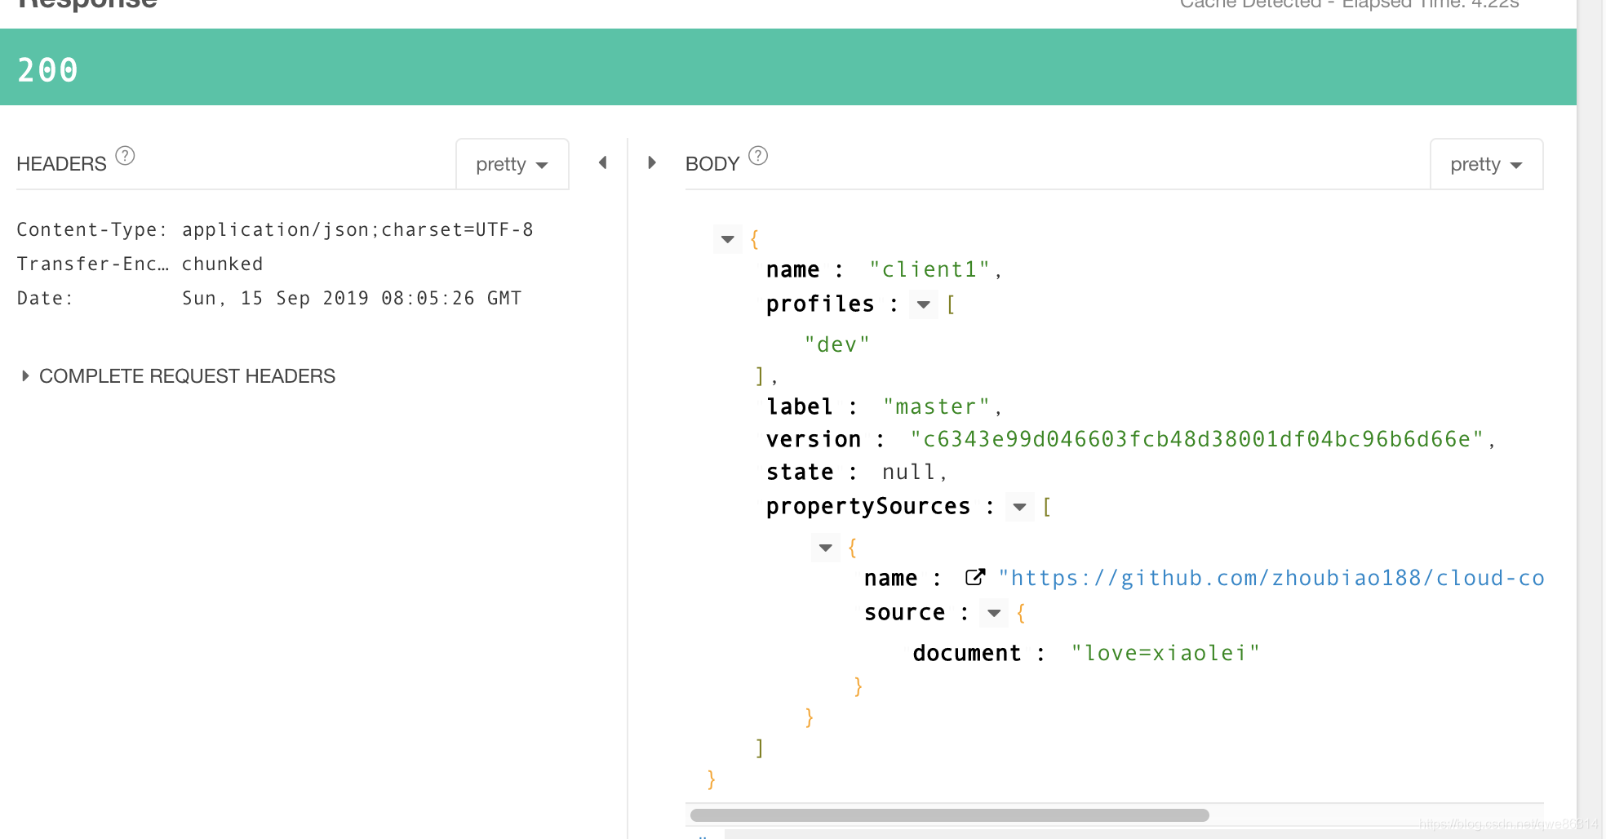Click the HEADERS section title
The image size is (1606, 839).
[61, 164]
